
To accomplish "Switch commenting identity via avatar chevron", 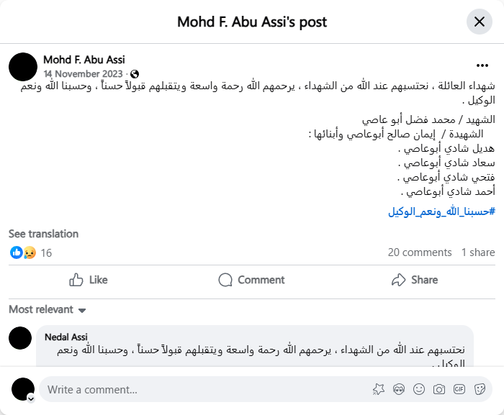I will click(31, 398).
